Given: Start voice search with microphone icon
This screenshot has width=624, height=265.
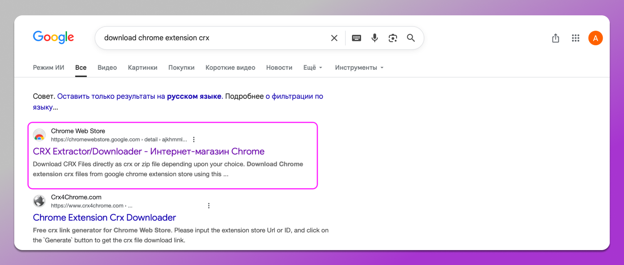Looking at the screenshot, I should [x=375, y=38].
